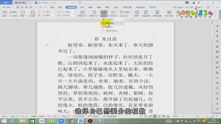Click the Undo arrow

point(35,7)
